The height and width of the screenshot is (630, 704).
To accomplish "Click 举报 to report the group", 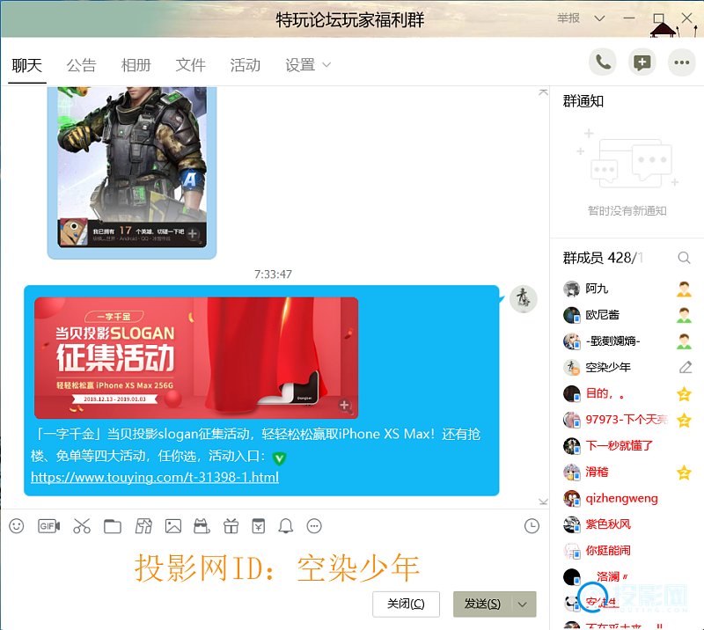I will coord(568,18).
